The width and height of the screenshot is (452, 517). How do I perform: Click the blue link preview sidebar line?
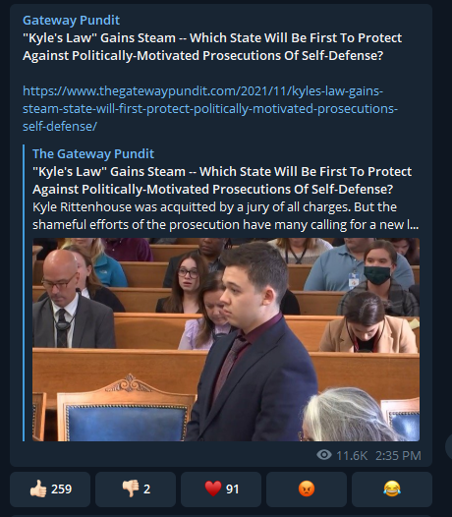coord(24,293)
